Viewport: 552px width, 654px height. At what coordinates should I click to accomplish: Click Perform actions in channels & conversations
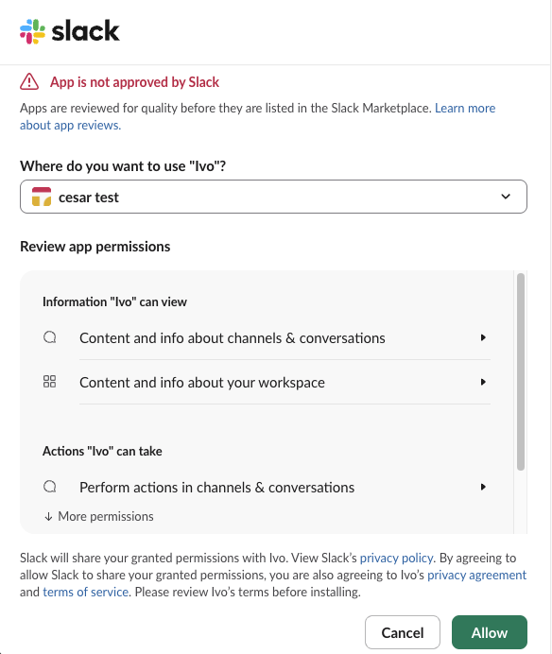(x=217, y=488)
